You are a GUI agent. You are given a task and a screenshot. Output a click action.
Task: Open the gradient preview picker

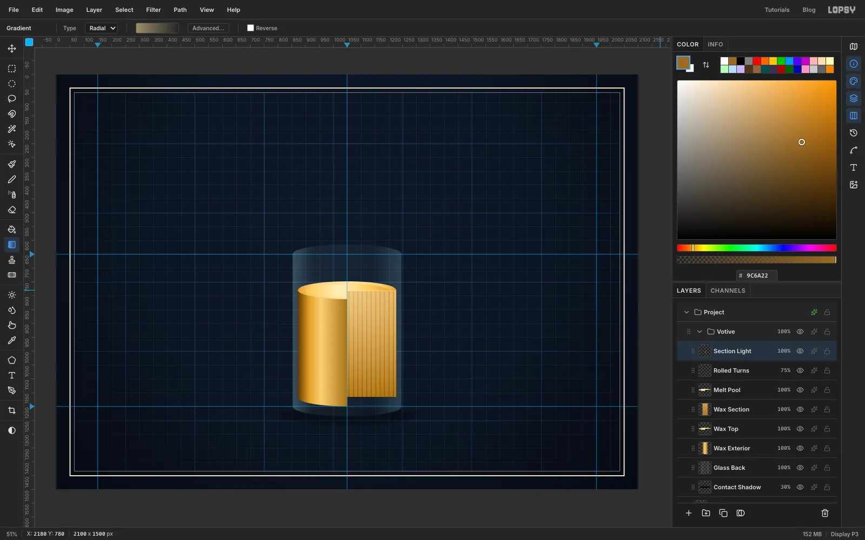(157, 28)
